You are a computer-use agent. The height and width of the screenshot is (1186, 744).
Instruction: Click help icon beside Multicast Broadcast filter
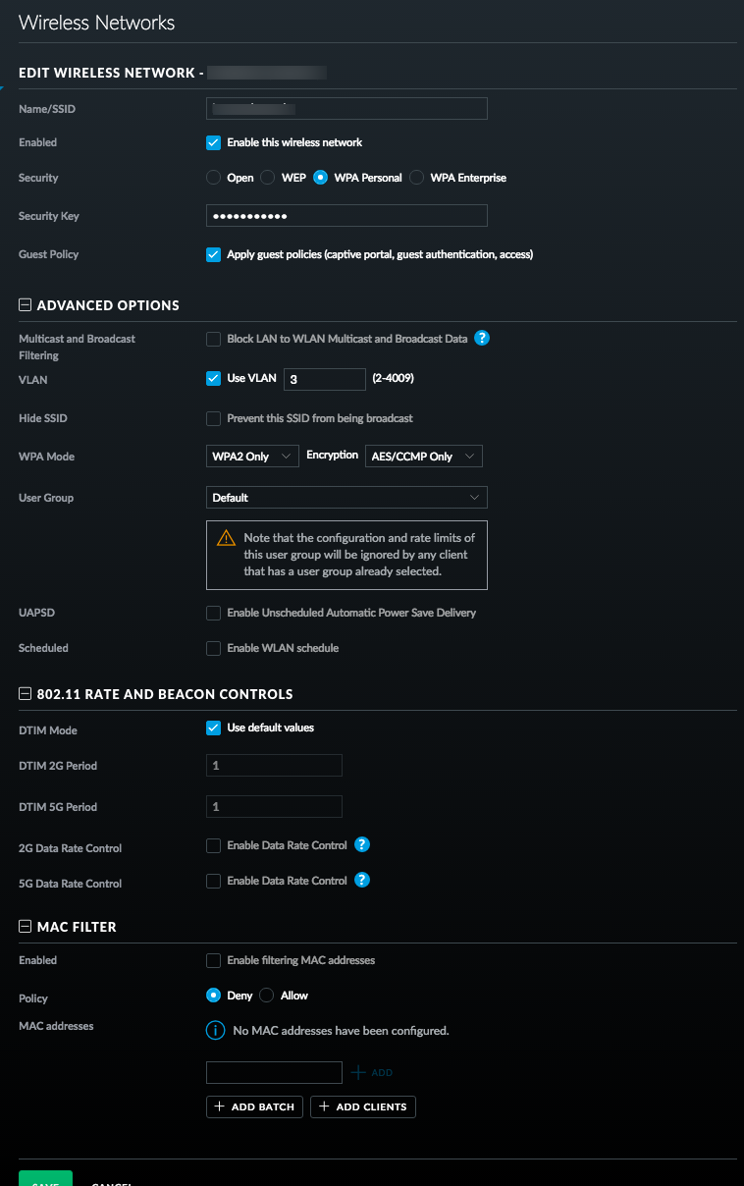(482, 339)
